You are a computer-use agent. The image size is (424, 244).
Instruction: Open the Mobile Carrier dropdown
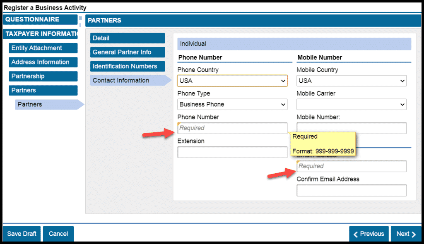point(352,105)
